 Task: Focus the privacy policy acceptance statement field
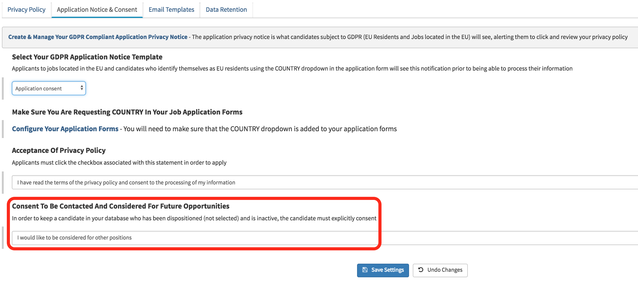(x=309, y=183)
